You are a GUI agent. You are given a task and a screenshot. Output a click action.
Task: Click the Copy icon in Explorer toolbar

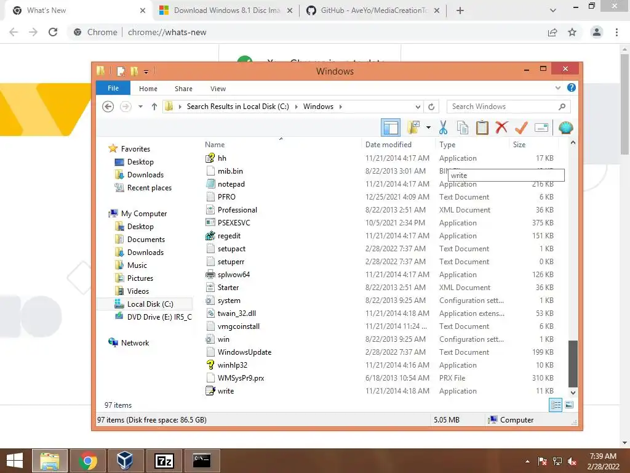[463, 128]
